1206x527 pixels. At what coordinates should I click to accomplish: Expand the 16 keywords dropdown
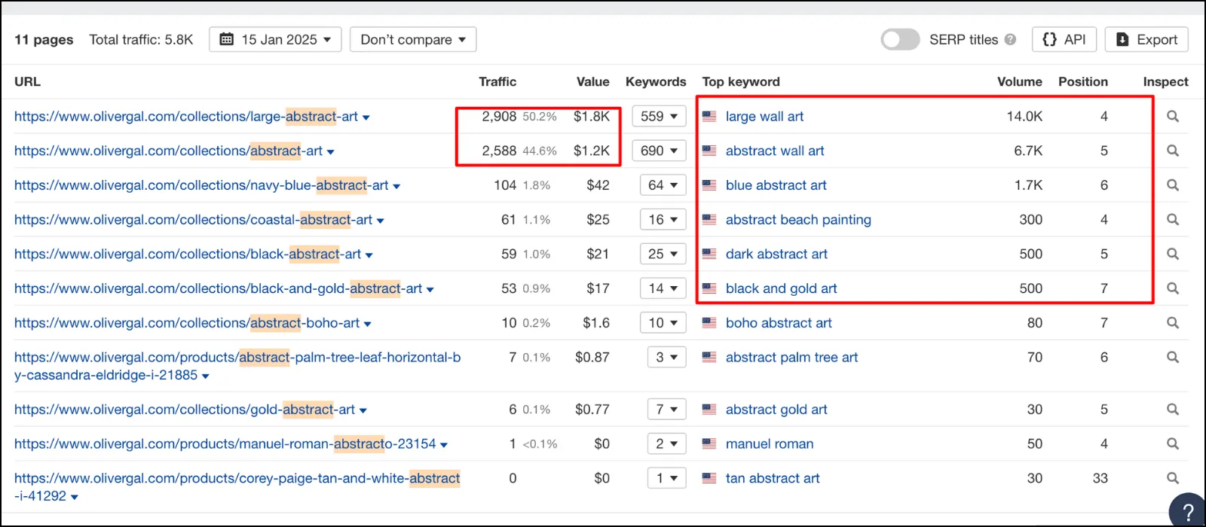(x=663, y=220)
